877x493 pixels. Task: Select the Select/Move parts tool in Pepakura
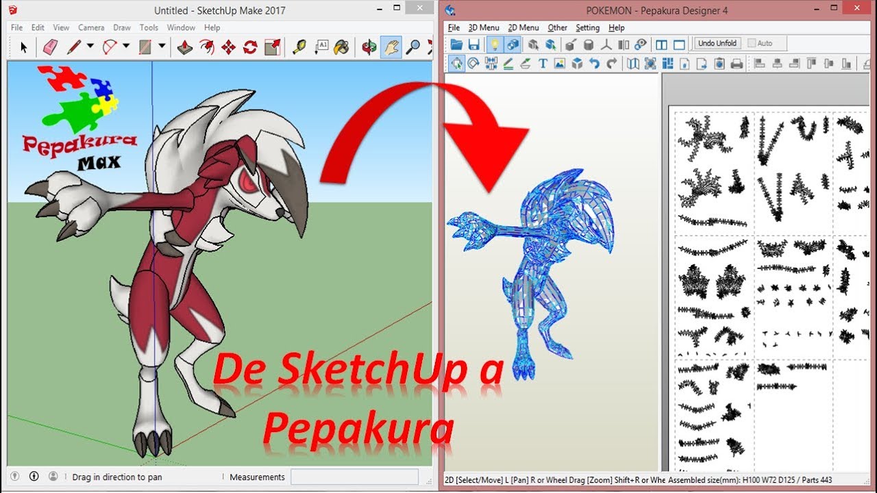456,64
